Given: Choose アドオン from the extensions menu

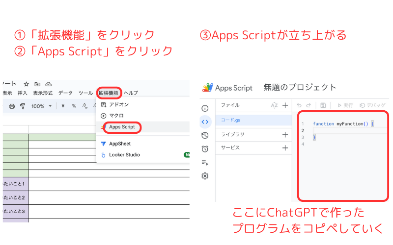Looking at the screenshot, I should click(142, 104).
